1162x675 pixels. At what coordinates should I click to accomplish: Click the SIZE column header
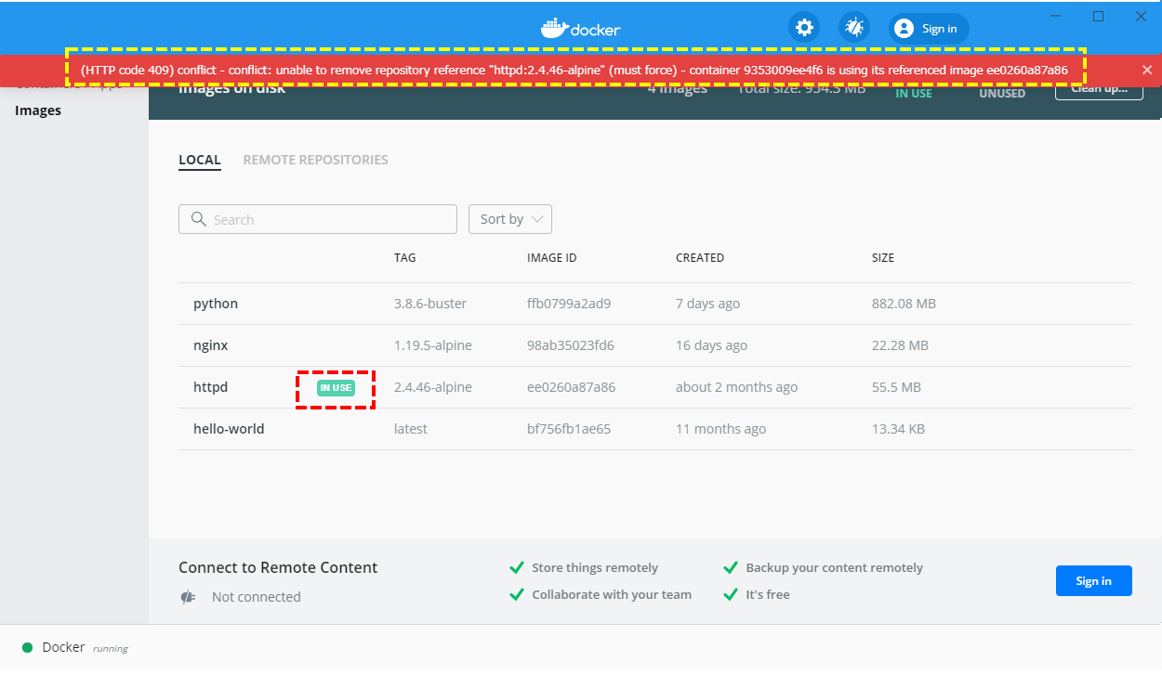click(x=883, y=258)
